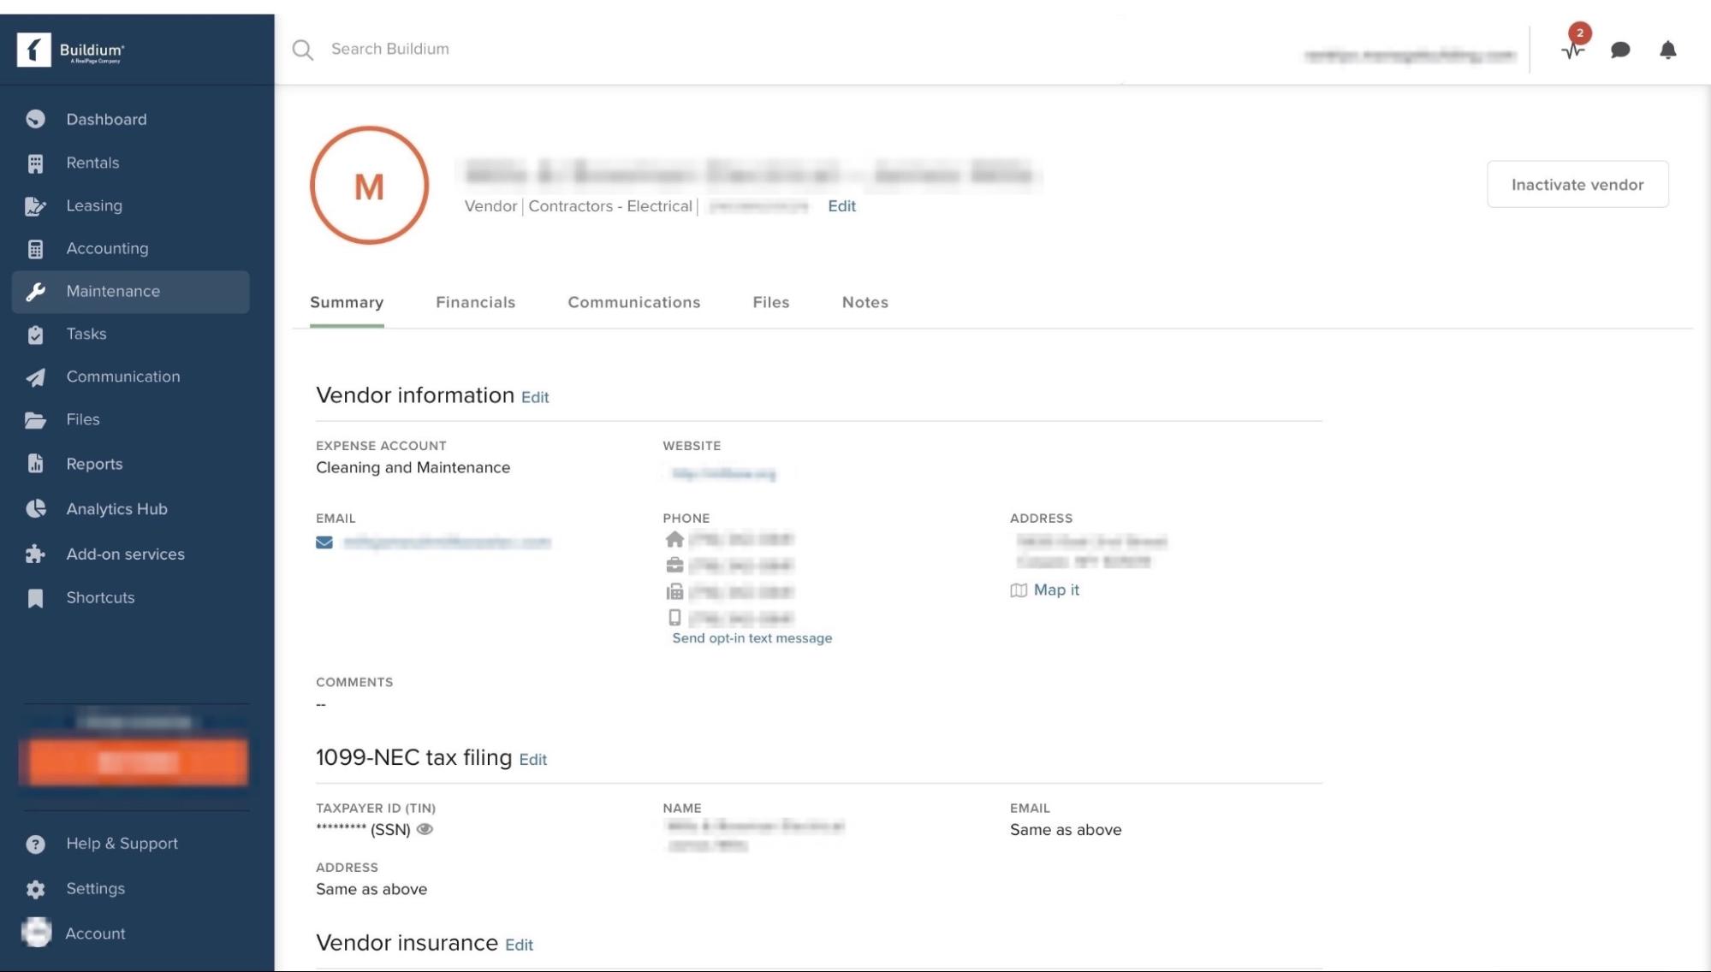Screen dimensions: 1711x972
Task: Click the envelope icon next to the vendor email
Action: (x=324, y=542)
